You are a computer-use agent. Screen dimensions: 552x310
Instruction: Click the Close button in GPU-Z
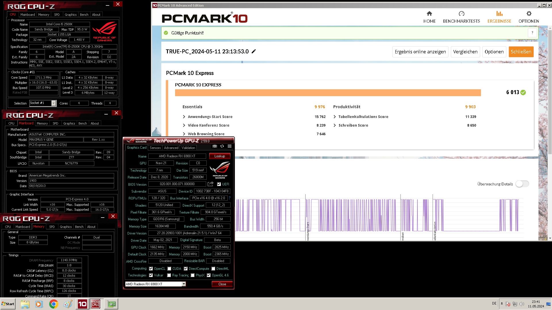click(x=222, y=284)
